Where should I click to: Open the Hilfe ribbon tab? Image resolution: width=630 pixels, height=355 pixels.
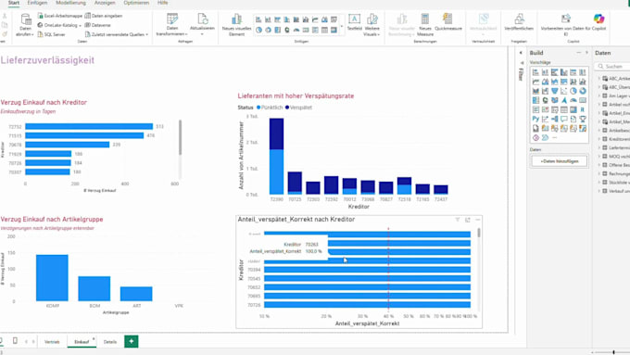[x=163, y=3]
